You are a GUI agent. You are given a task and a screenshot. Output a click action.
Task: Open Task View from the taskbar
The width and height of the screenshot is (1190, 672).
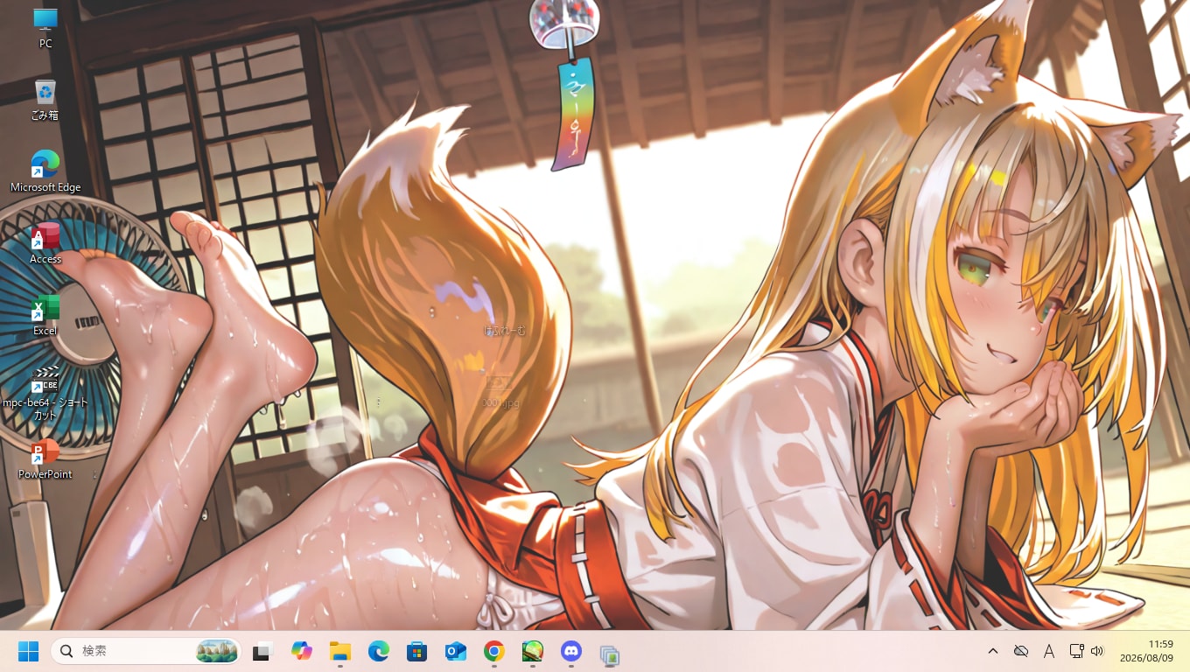[262, 652]
